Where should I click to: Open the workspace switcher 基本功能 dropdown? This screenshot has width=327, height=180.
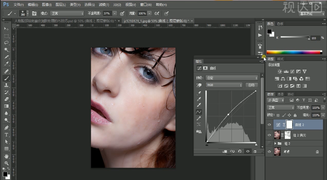click(x=312, y=14)
